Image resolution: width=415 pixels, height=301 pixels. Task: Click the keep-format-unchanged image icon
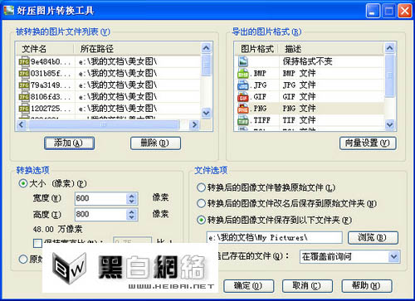243,61
